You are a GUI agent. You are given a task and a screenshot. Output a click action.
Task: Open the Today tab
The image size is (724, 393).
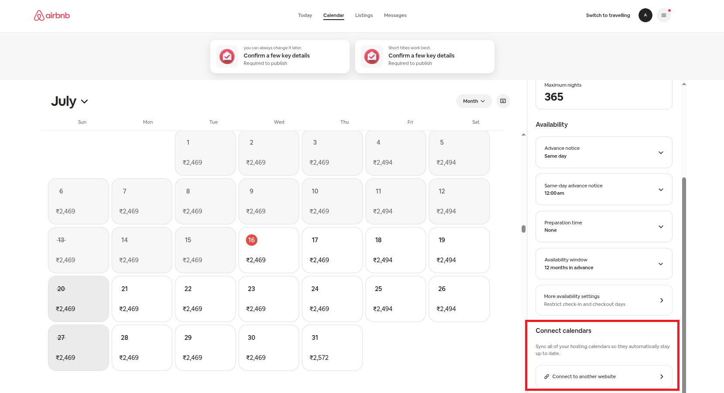[x=305, y=15]
